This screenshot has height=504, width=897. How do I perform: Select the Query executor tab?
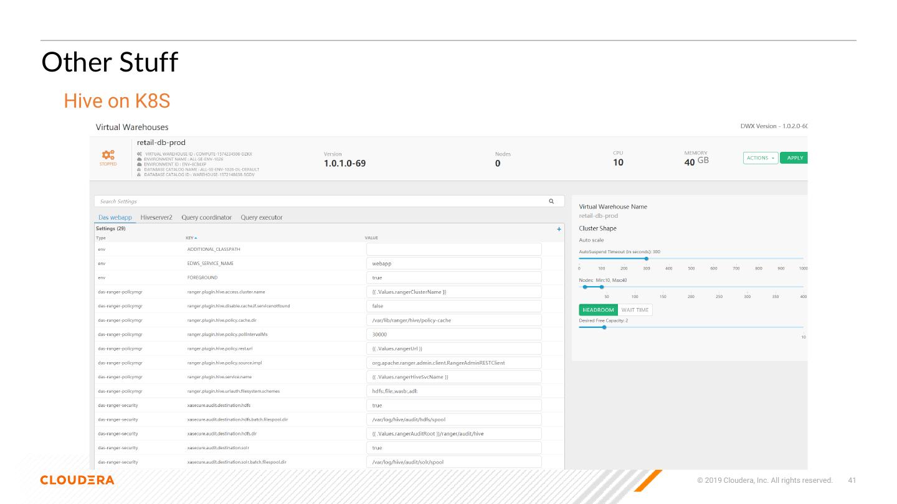point(262,218)
